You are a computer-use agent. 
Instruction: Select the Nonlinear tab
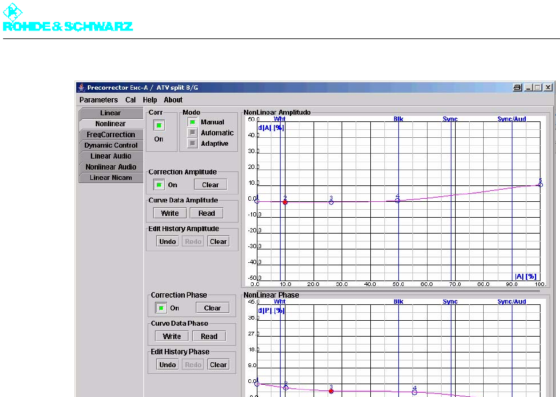[x=110, y=124]
